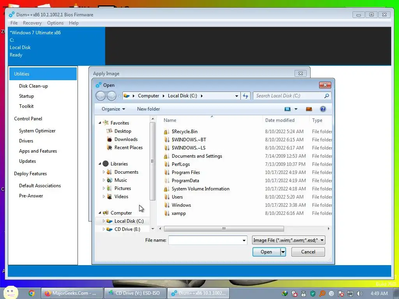Click the Videos library icon

click(109, 197)
